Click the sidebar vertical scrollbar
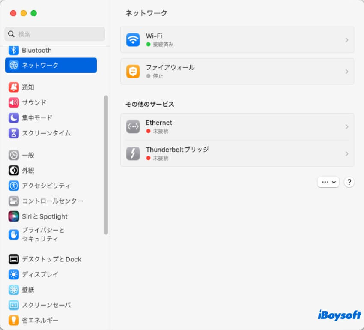Screen dimensions: 364x330 click(106, 165)
